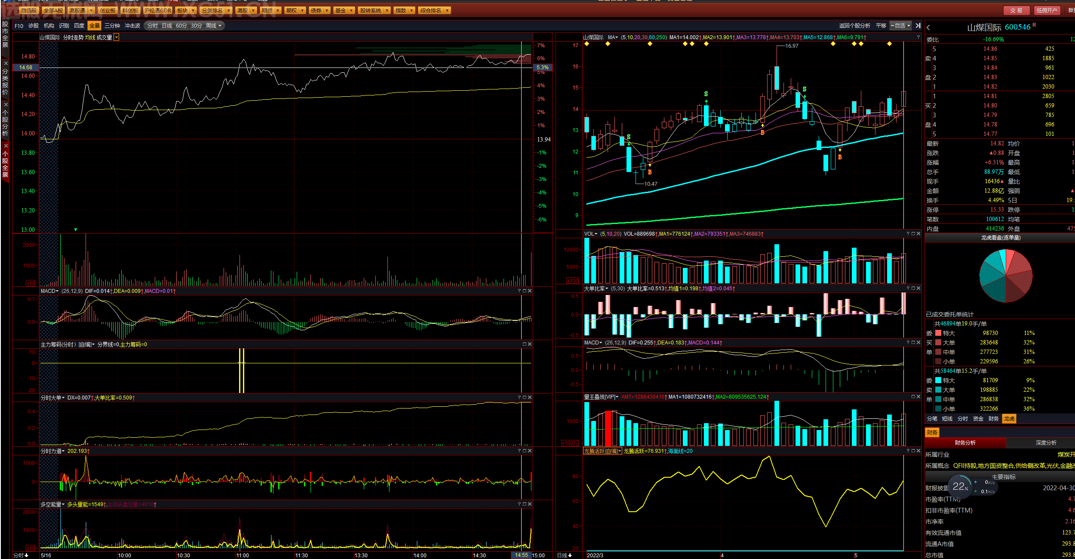Close the intraday MACD indicator panel

tap(530, 291)
